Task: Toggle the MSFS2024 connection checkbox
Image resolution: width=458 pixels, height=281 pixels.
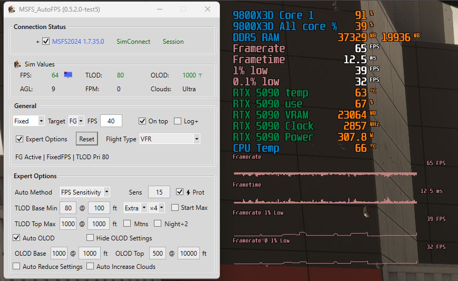Action: (x=45, y=41)
